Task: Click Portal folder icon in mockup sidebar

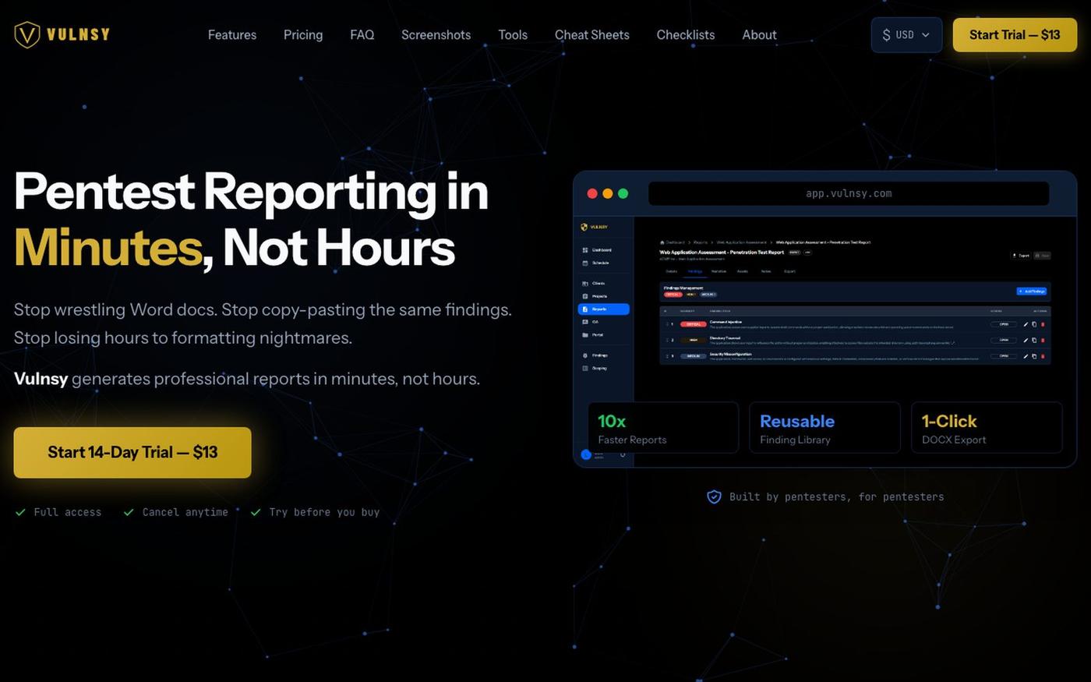Action: click(585, 335)
